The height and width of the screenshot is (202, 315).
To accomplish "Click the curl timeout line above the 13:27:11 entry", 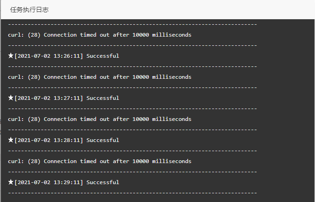I will pos(100,77).
